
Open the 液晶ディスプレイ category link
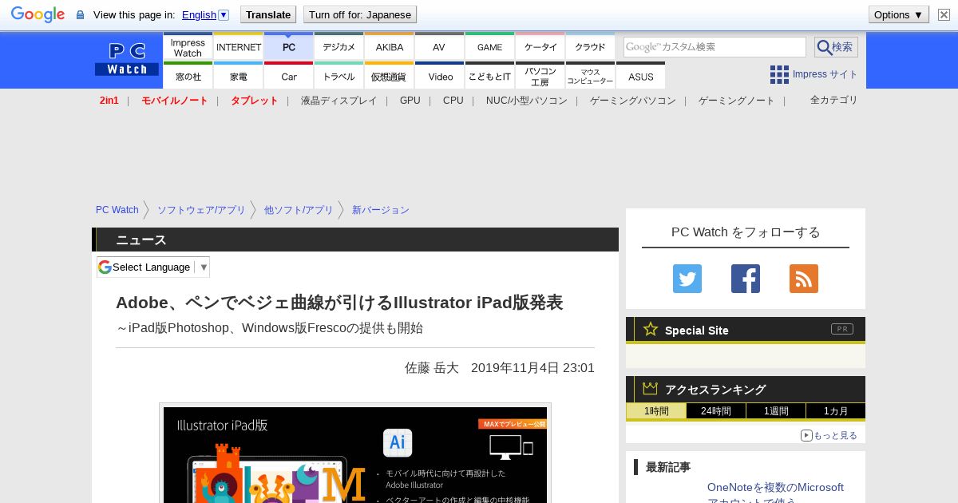(x=338, y=101)
